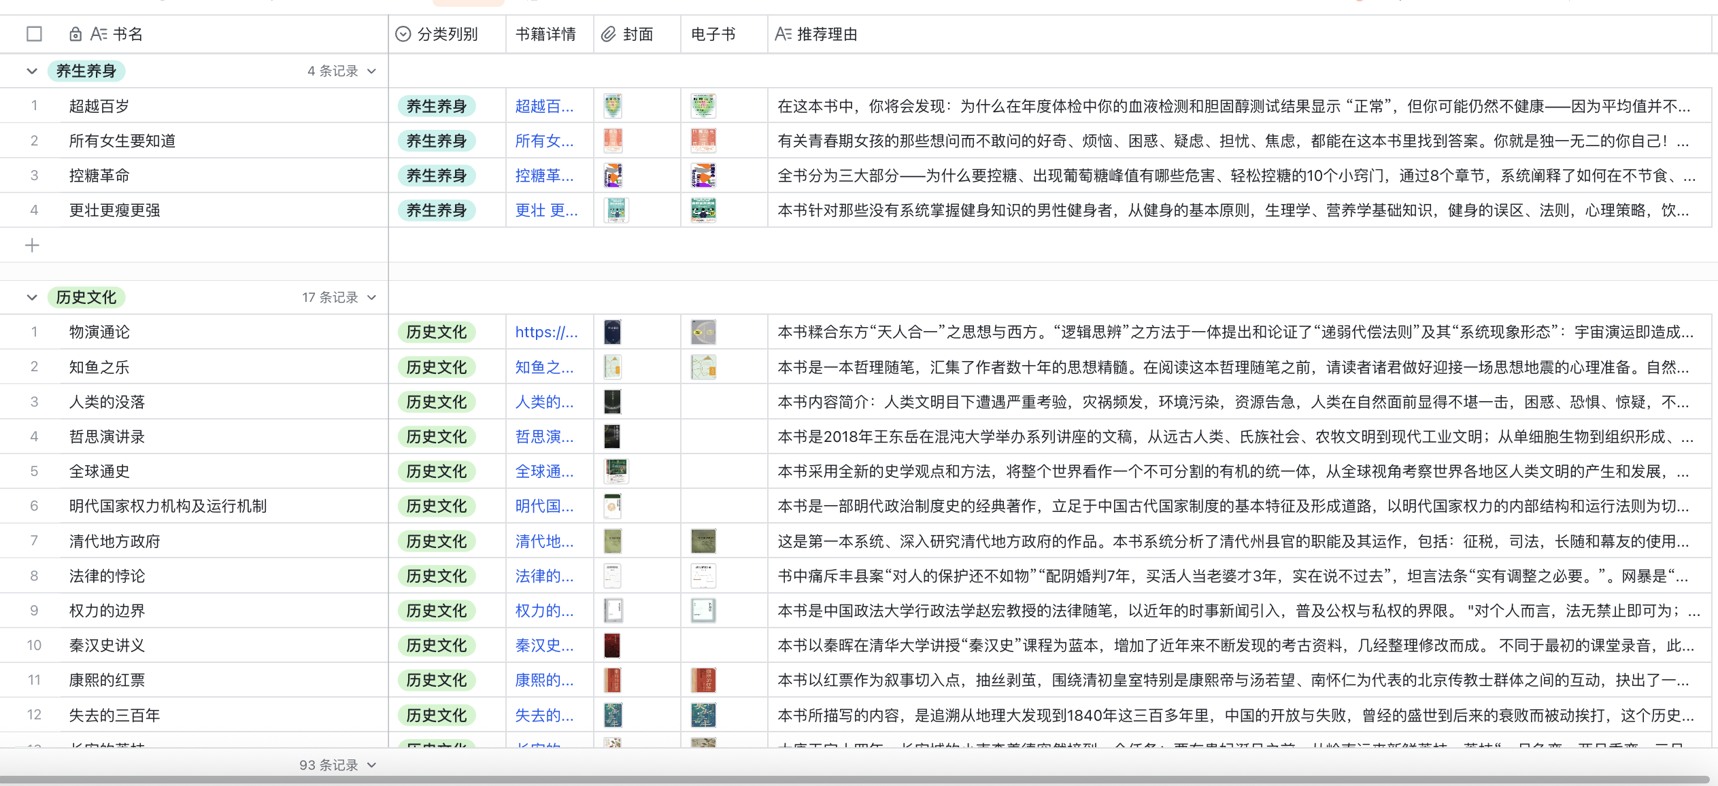This screenshot has height=786, width=1718.
Task: Open the 93 条记录 footer dropdown
Action: (x=337, y=765)
